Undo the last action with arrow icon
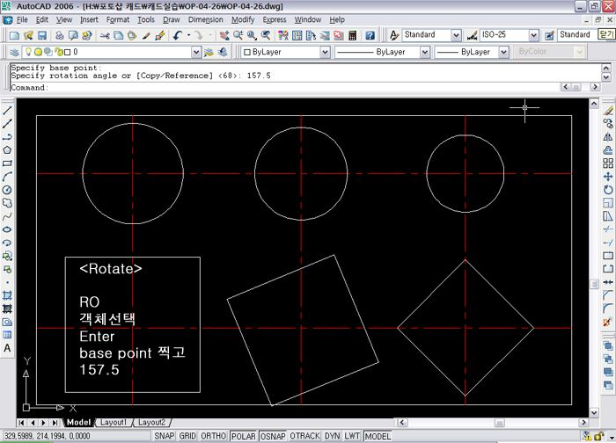 click(x=178, y=35)
